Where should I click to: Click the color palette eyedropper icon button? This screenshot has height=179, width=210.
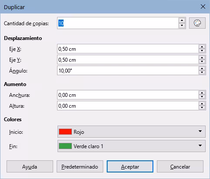click(197, 23)
